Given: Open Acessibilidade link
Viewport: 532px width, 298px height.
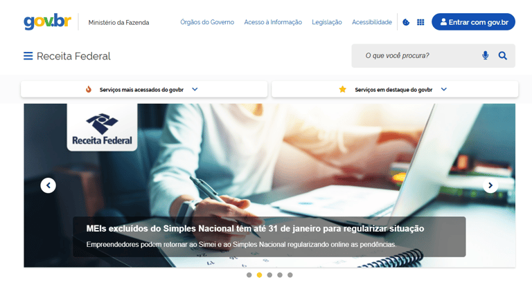Looking at the screenshot, I should [x=372, y=22].
